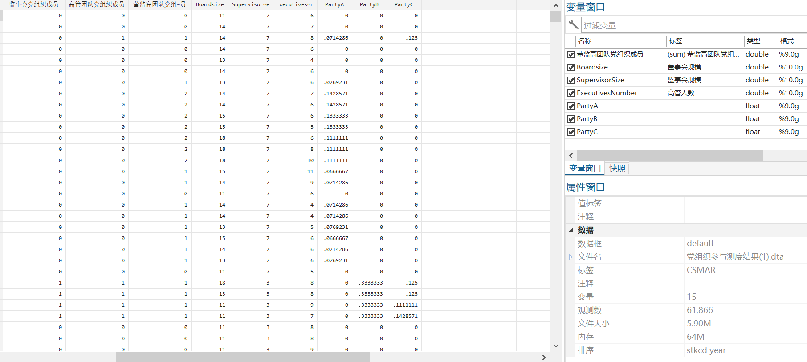Click the file name 党组织参与测度结果(1).dta
Viewport: 807px width, 362px height.
(x=735, y=257)
